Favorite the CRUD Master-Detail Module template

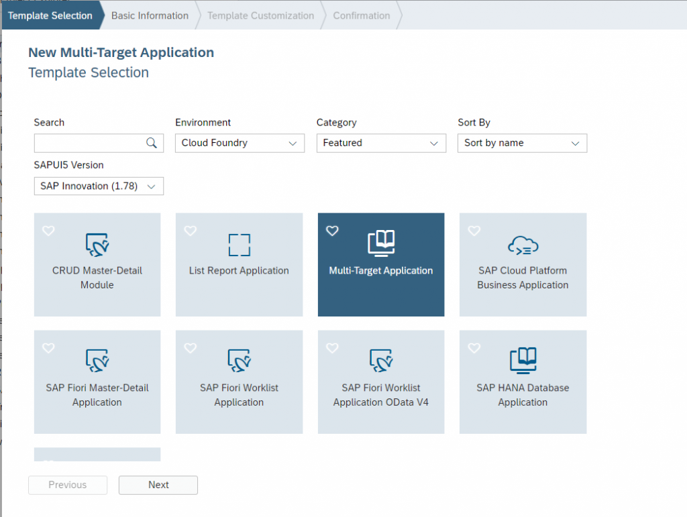[48, 231]
